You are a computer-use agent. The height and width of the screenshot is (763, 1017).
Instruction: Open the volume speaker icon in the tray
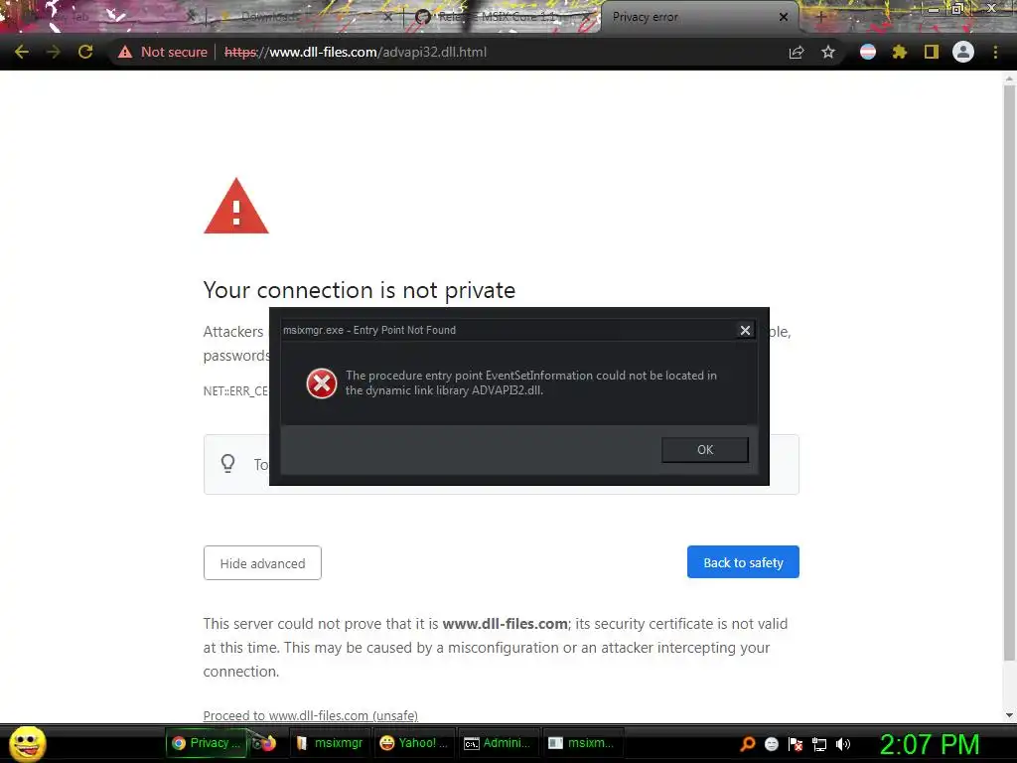(x=843, y=744)
